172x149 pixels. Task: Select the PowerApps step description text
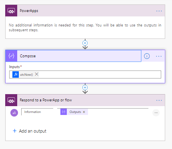85,28
